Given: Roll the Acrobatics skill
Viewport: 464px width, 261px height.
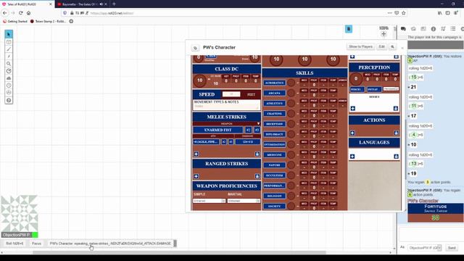Looking at the screenshot, I should (x=275, y=83).
